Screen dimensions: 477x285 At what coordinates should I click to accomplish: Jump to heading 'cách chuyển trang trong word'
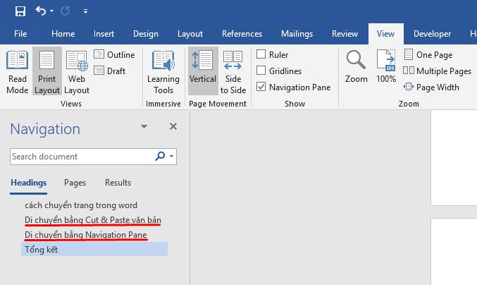pyautogui.click(x=81, y=205)
